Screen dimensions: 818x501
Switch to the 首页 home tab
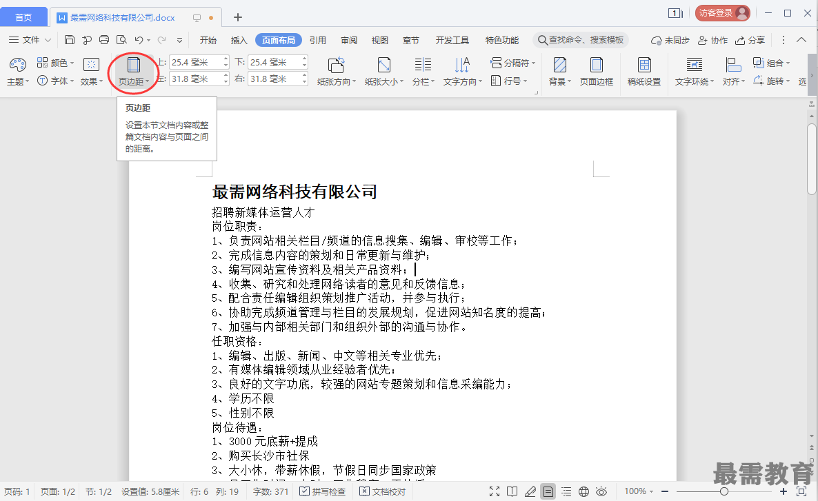(23, 17)
